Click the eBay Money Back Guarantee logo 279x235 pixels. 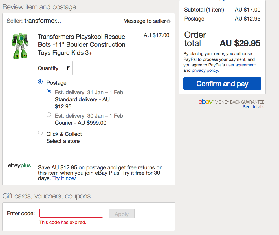point(231,102)
